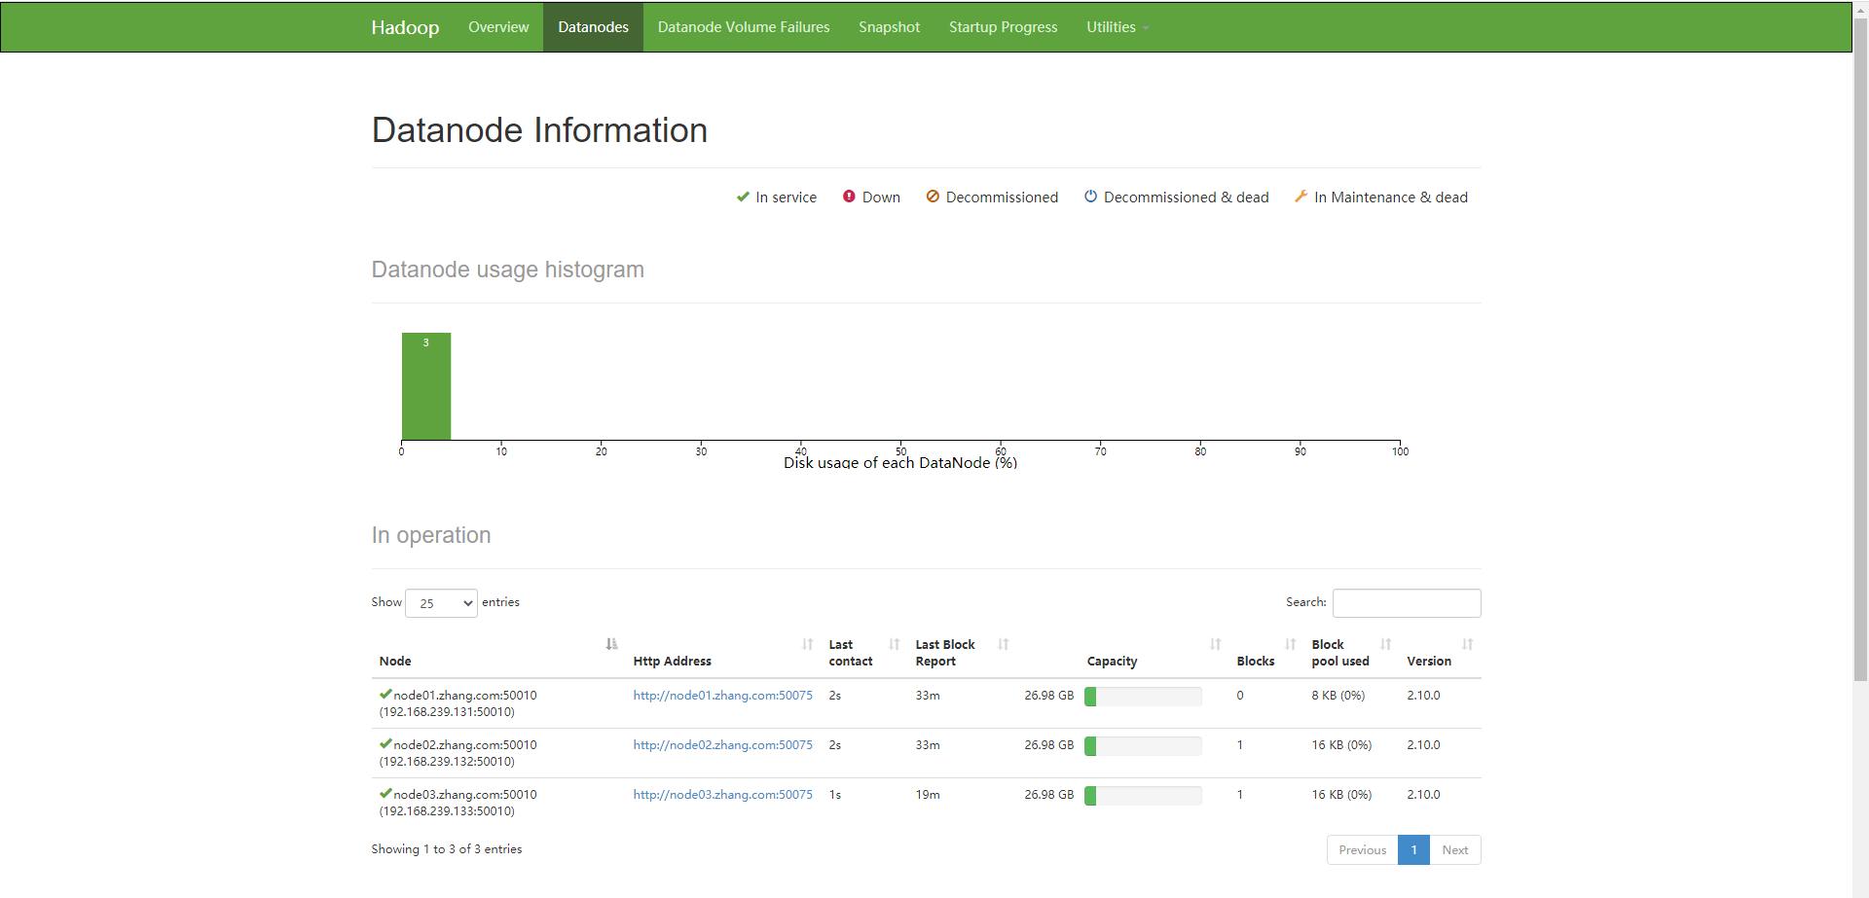Click the In operation heading
The width and height of the screenshot is (1869, 898).
pyautogui.click(x=431, y=535)
